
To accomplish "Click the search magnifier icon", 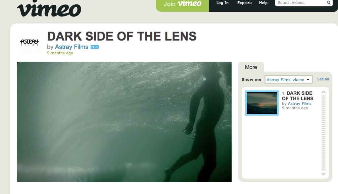I will pos(329,3).
